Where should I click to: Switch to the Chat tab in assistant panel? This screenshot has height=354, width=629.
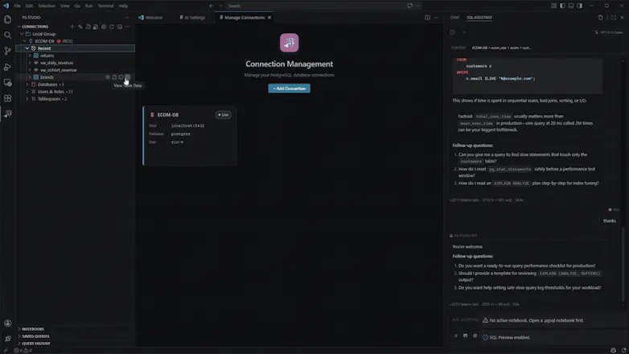click(x=454, y=18)
